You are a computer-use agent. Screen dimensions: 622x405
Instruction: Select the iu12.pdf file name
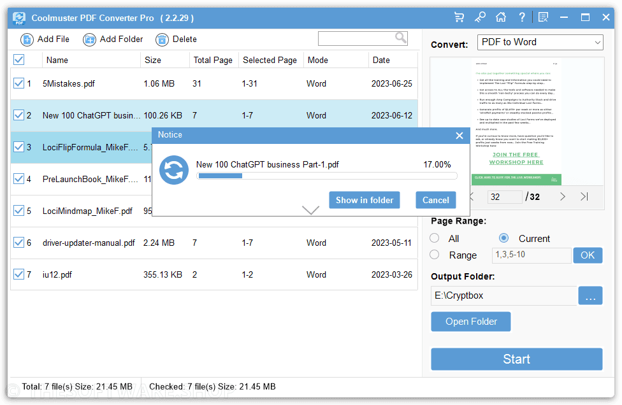(x=57, y=274)
